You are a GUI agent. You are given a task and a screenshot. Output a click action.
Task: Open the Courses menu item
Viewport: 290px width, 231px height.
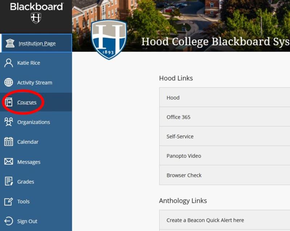(x=36, y=102)
